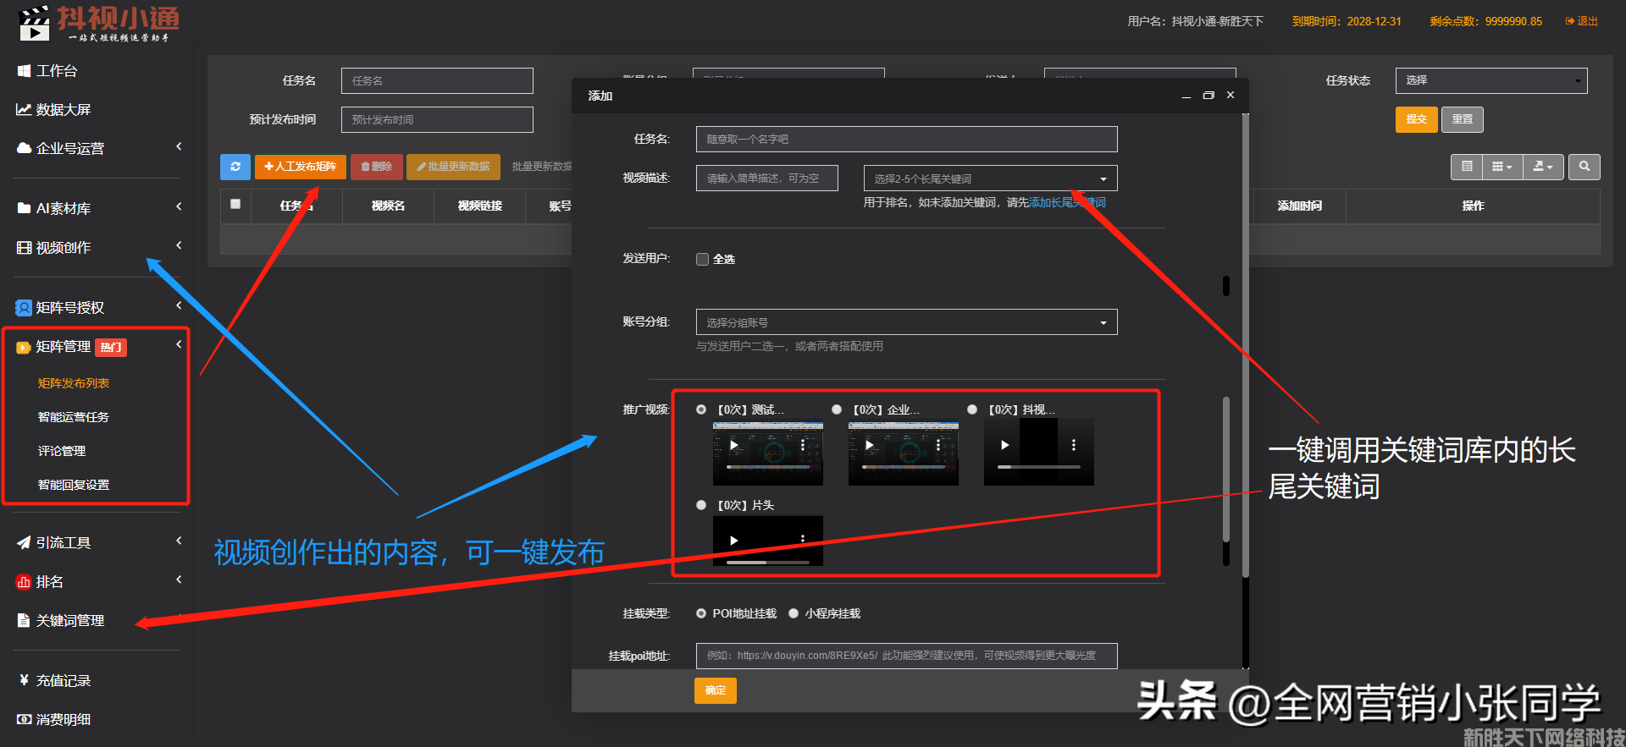Open 评论管理 submenu item
This screenshot has width=1626, height=747.
point(62,451)
